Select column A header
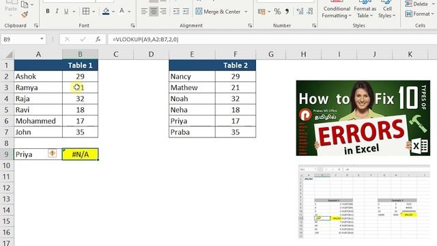This screenshot has height=246, width=437. tap(38, 54)
